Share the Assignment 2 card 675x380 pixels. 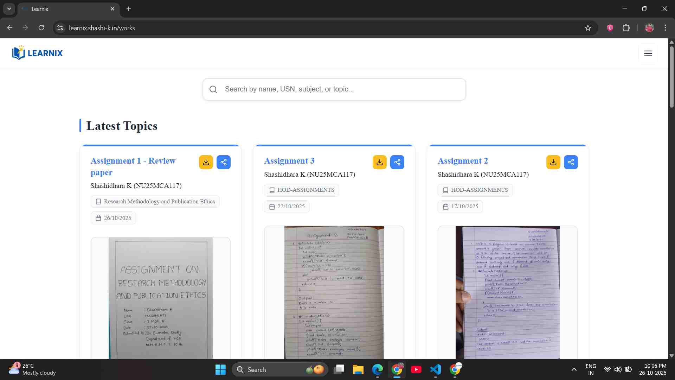571,162
